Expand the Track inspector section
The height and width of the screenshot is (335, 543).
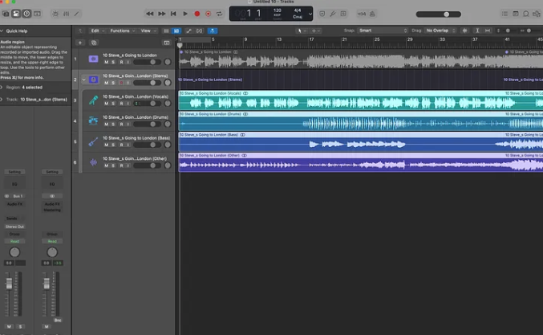(x=2, y=100)
